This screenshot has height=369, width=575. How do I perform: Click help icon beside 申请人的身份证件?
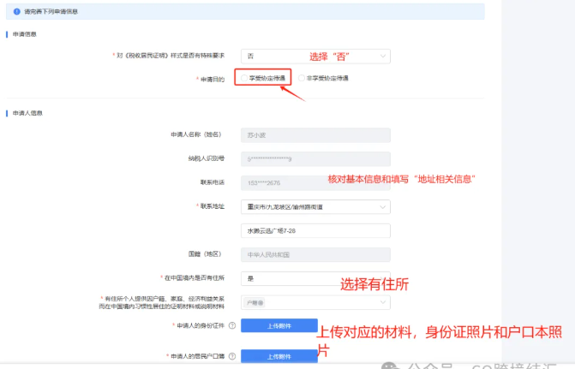click(232, 326)
